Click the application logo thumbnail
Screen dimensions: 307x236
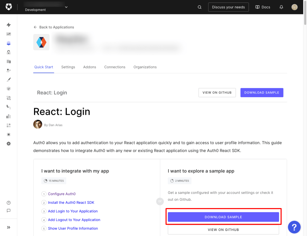(x=41, y=42)
